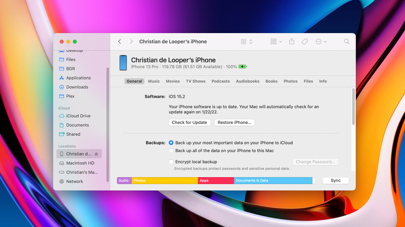Click the Locations sidebar section header
This screenshot has width=405, height=227.
click(67, 146)
